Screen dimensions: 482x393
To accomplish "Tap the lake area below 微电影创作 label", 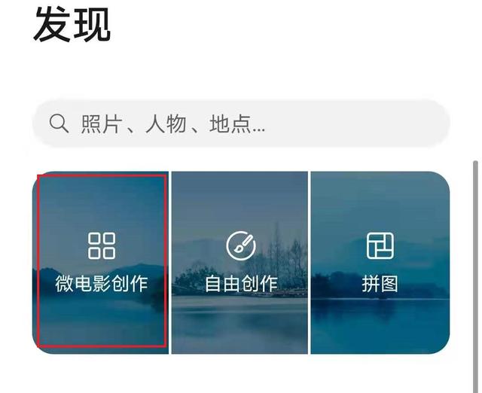I will (x=100, y=323).
